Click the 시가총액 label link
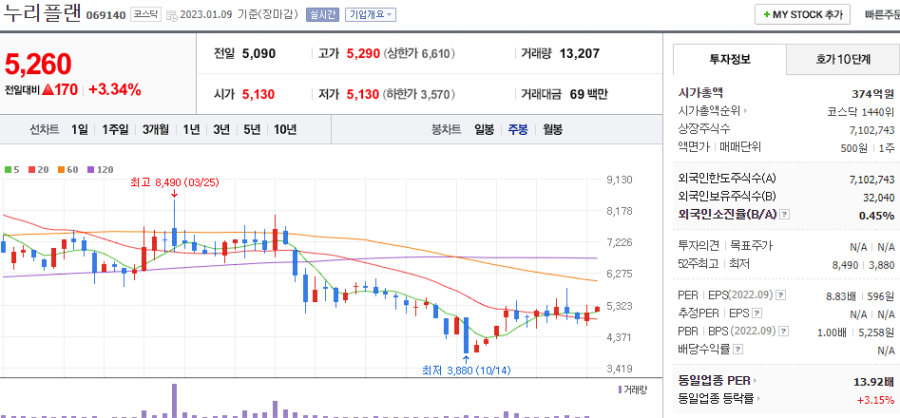Image resolution: width=900 pixels, height=418 pixels. tap(700, 92)
